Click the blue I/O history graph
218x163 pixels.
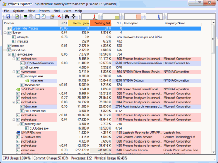pyautogui.click(x=154, y=17)
